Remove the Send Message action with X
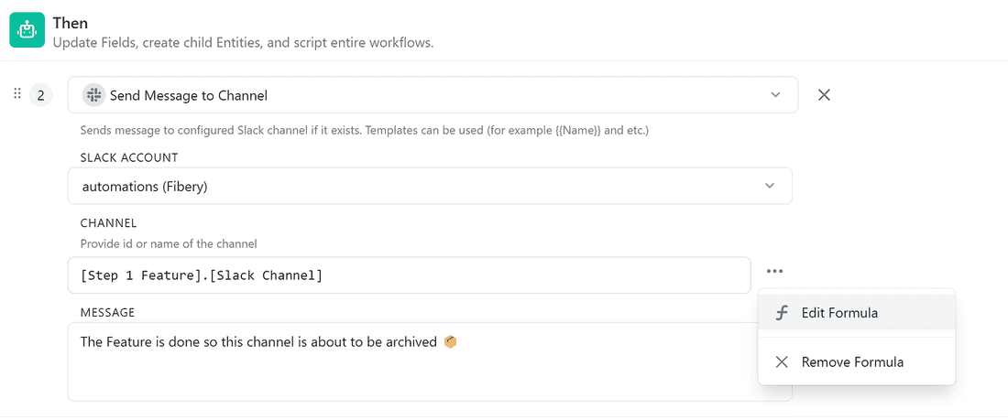 pos(824,94)
